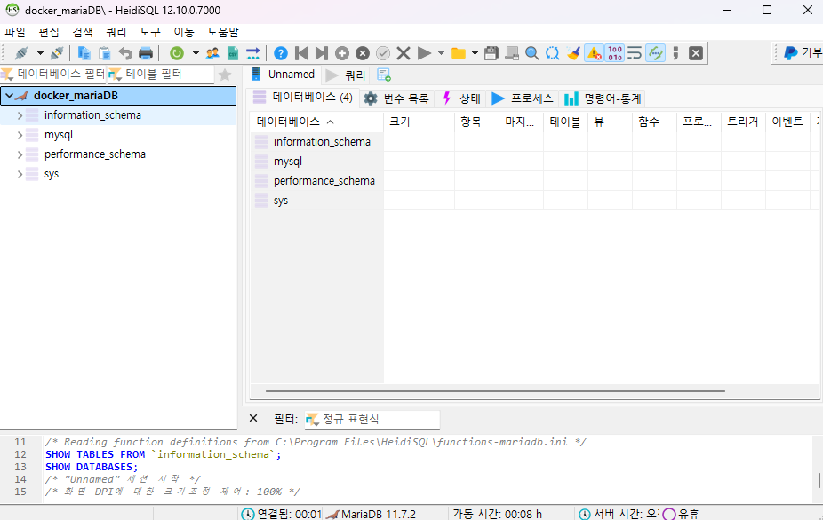The height and width of the screenshot is (520, 823).
Task: Switch to the Unnamed host tab
Action: (x=283, y=75)
